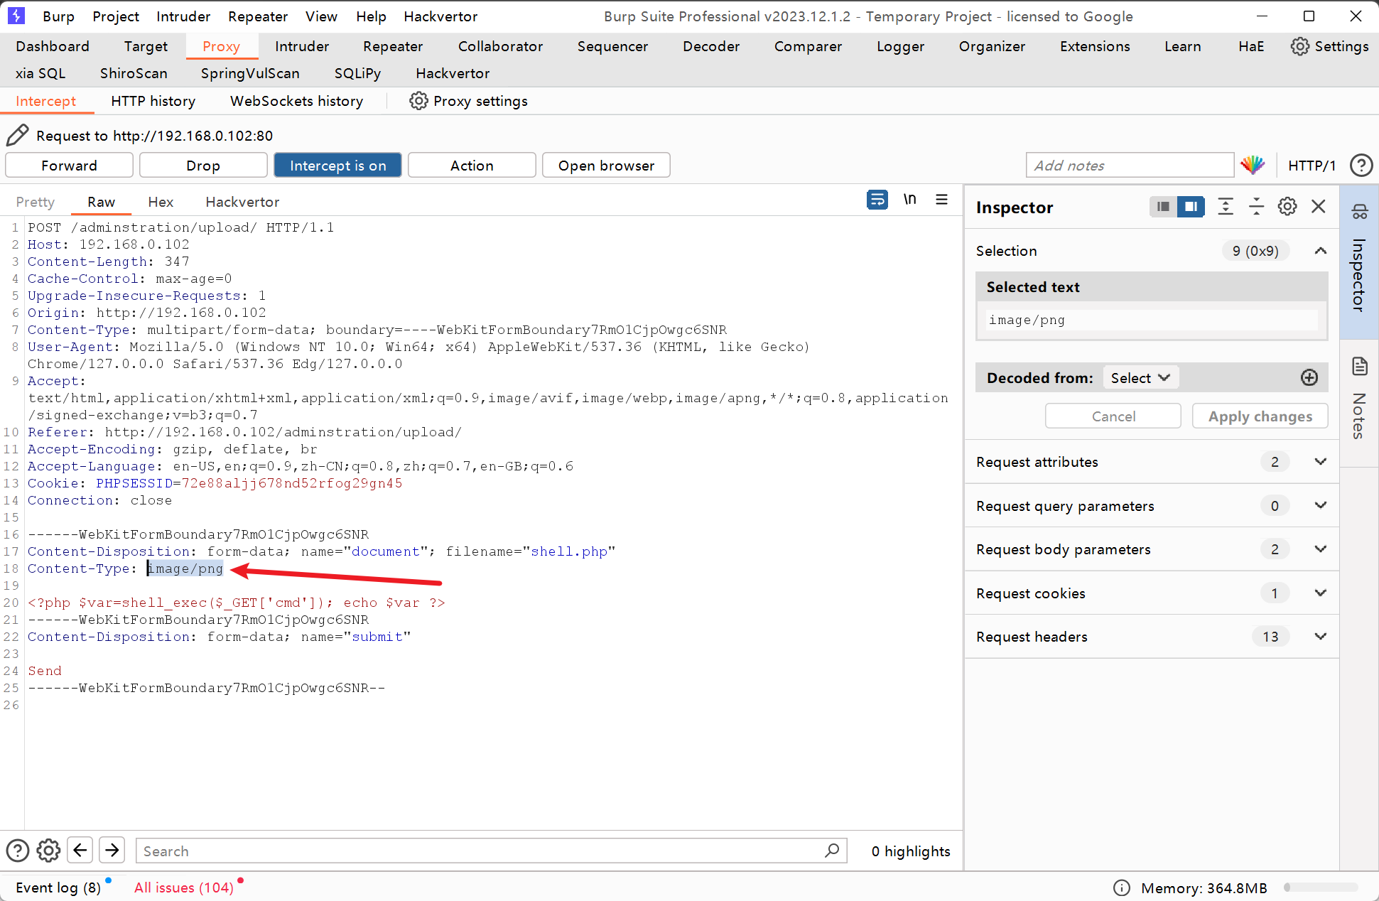This screenshot has height=901, width=1379.
Task: Open the Burp menu
Action: 58,16
